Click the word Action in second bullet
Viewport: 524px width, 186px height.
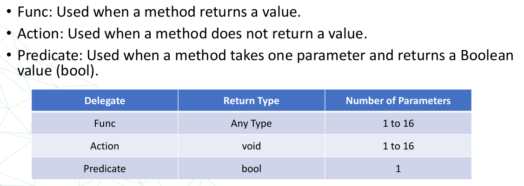pyautogui.click(x=39, y=34)
